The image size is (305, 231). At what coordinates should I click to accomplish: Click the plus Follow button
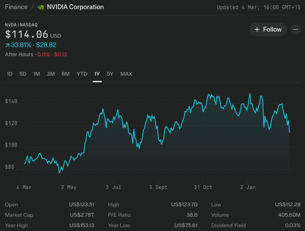pyautogui.click(x=268, y=29)
